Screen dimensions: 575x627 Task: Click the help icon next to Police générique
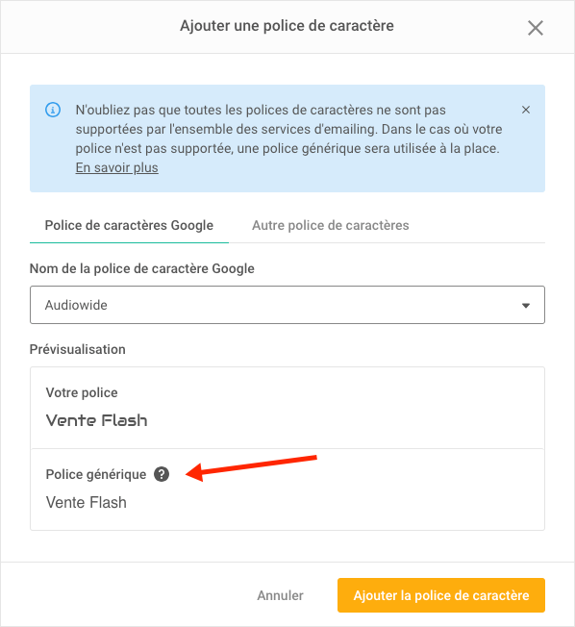click(162, 474)
